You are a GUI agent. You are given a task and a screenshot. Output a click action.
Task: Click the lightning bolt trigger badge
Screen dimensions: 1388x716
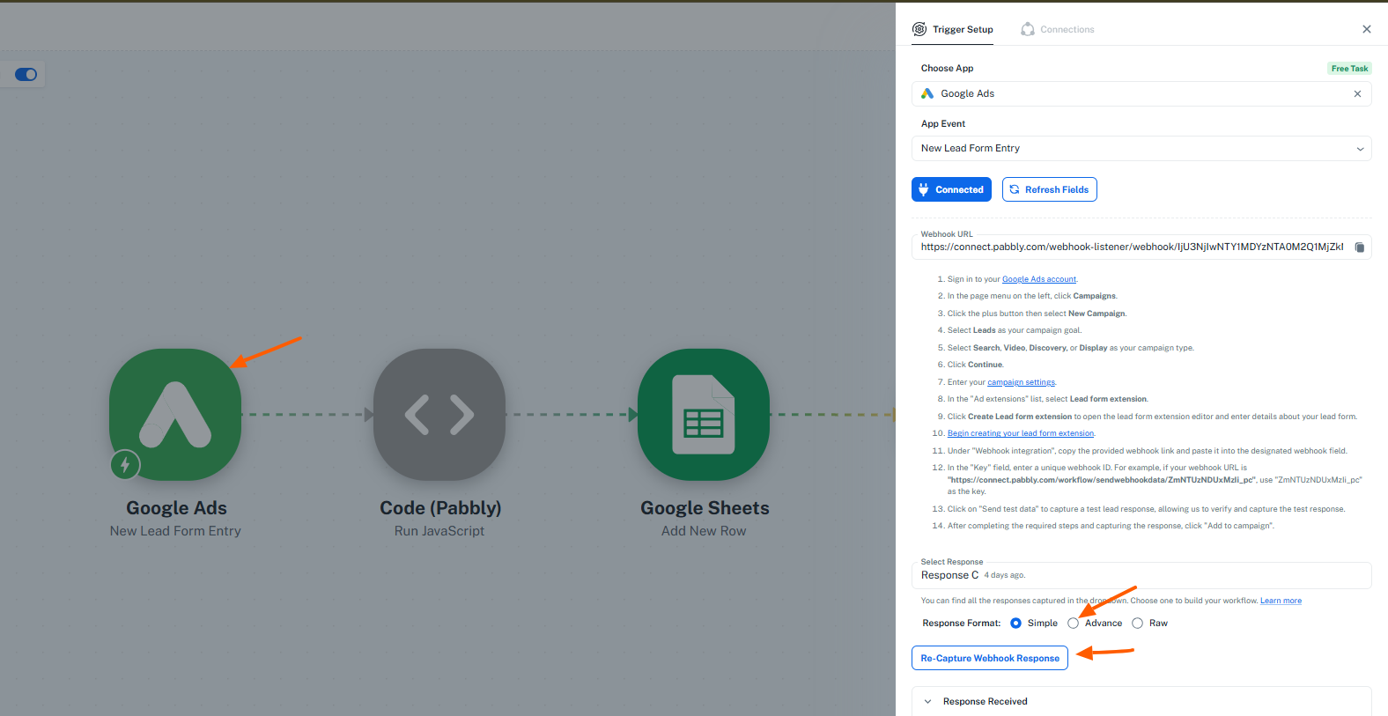click(x=125, y=464)
